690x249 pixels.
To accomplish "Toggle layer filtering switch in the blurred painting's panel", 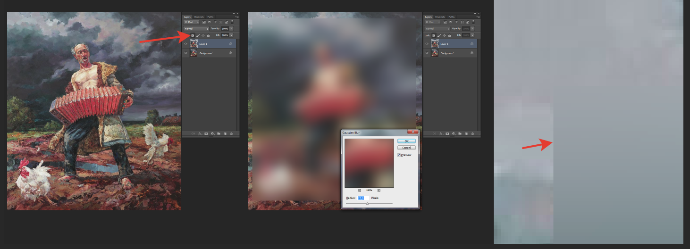I will click(x=473, y=22).
